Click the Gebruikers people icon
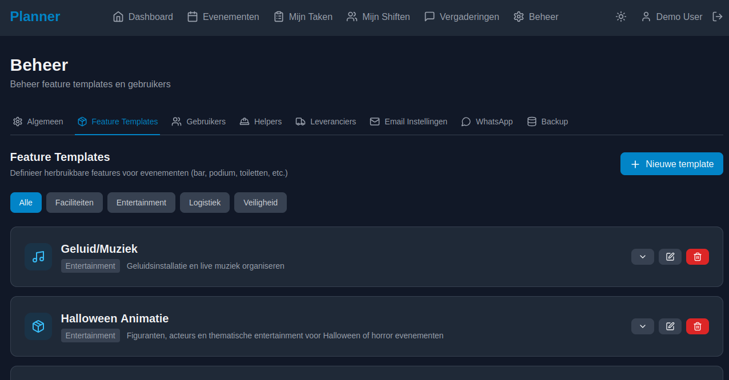The image size is (729, 380). coord(177,122)
